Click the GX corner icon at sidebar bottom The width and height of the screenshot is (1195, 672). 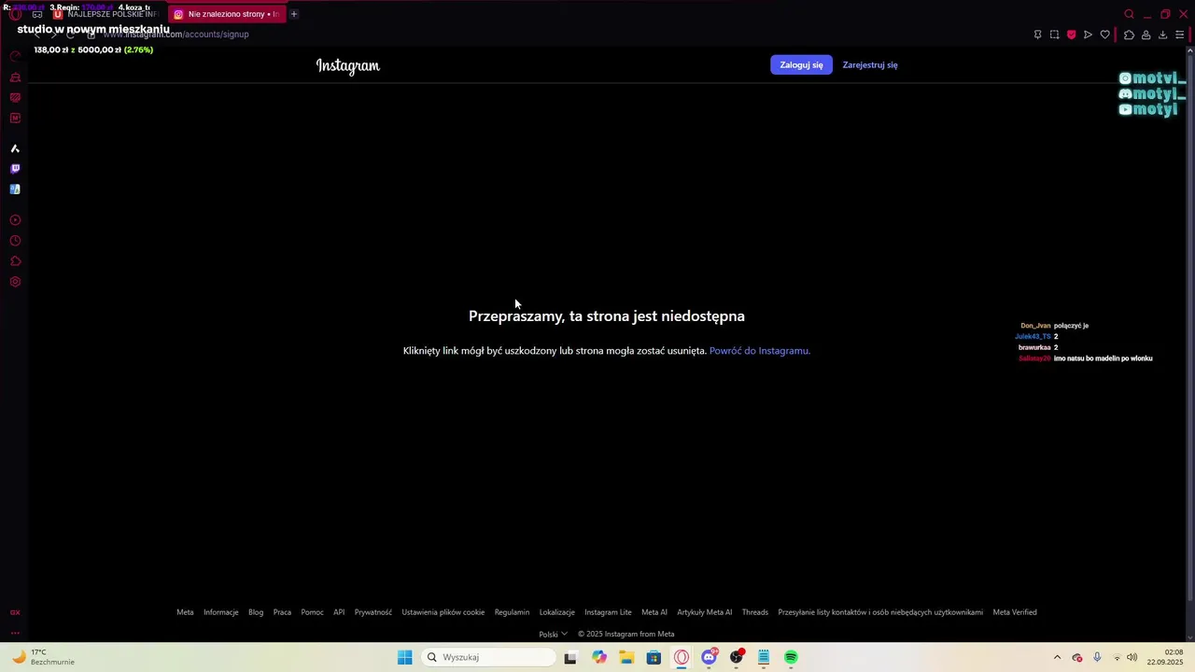point(15,612)
